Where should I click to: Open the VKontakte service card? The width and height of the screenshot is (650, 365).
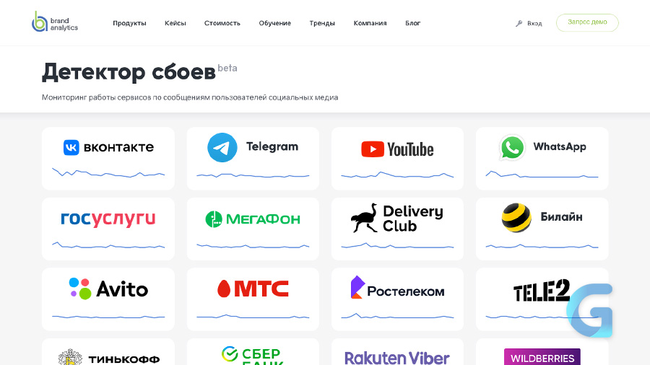(x=108, y=159)
